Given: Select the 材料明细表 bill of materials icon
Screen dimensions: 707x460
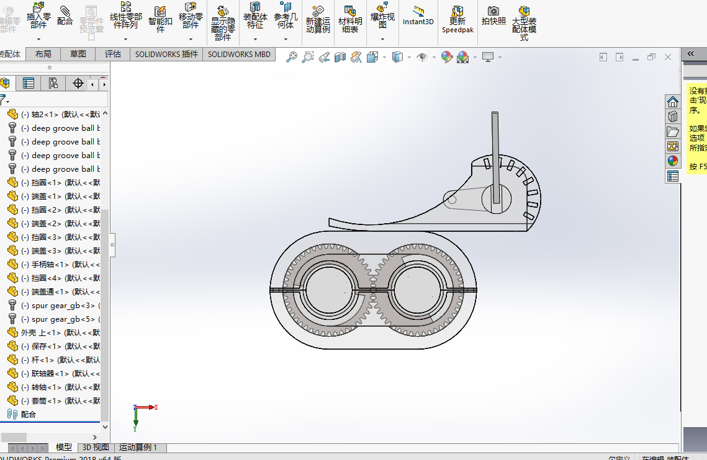Looking at the screenshot, I should point(350,19).
